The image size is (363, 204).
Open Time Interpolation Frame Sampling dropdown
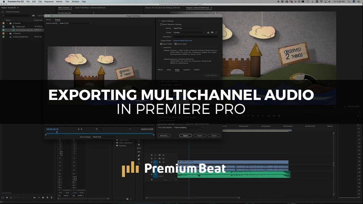pyautogui.click(x=188, y=127)
